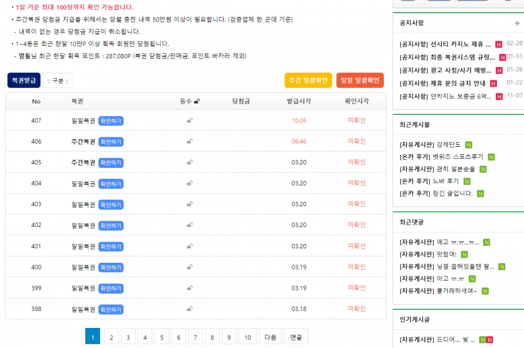
Task: Click the 발급시각 column header
Action: point(299,101)
